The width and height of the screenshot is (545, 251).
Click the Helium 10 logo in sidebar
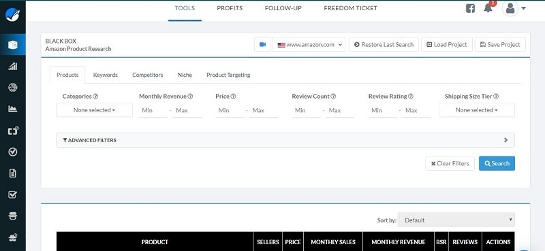13,14
